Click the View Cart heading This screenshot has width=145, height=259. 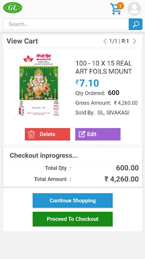[22, 41]
